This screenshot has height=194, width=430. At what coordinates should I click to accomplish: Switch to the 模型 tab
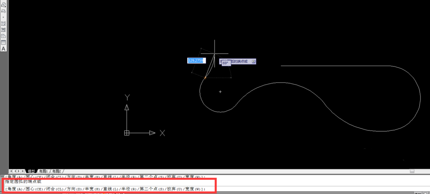pos(31,171)
